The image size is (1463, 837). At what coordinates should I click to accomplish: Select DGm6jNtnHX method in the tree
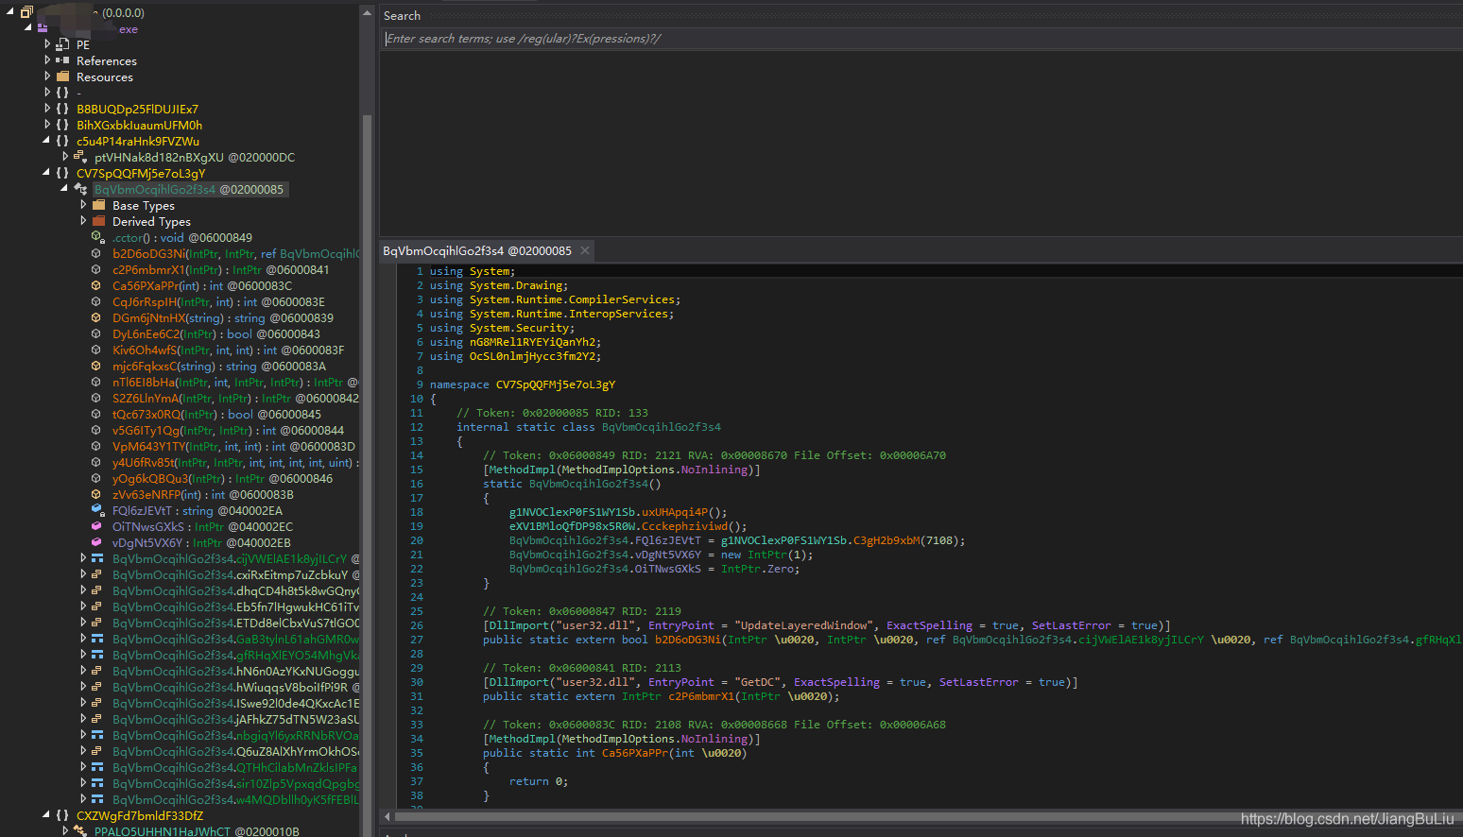click(x=149, y=317)
